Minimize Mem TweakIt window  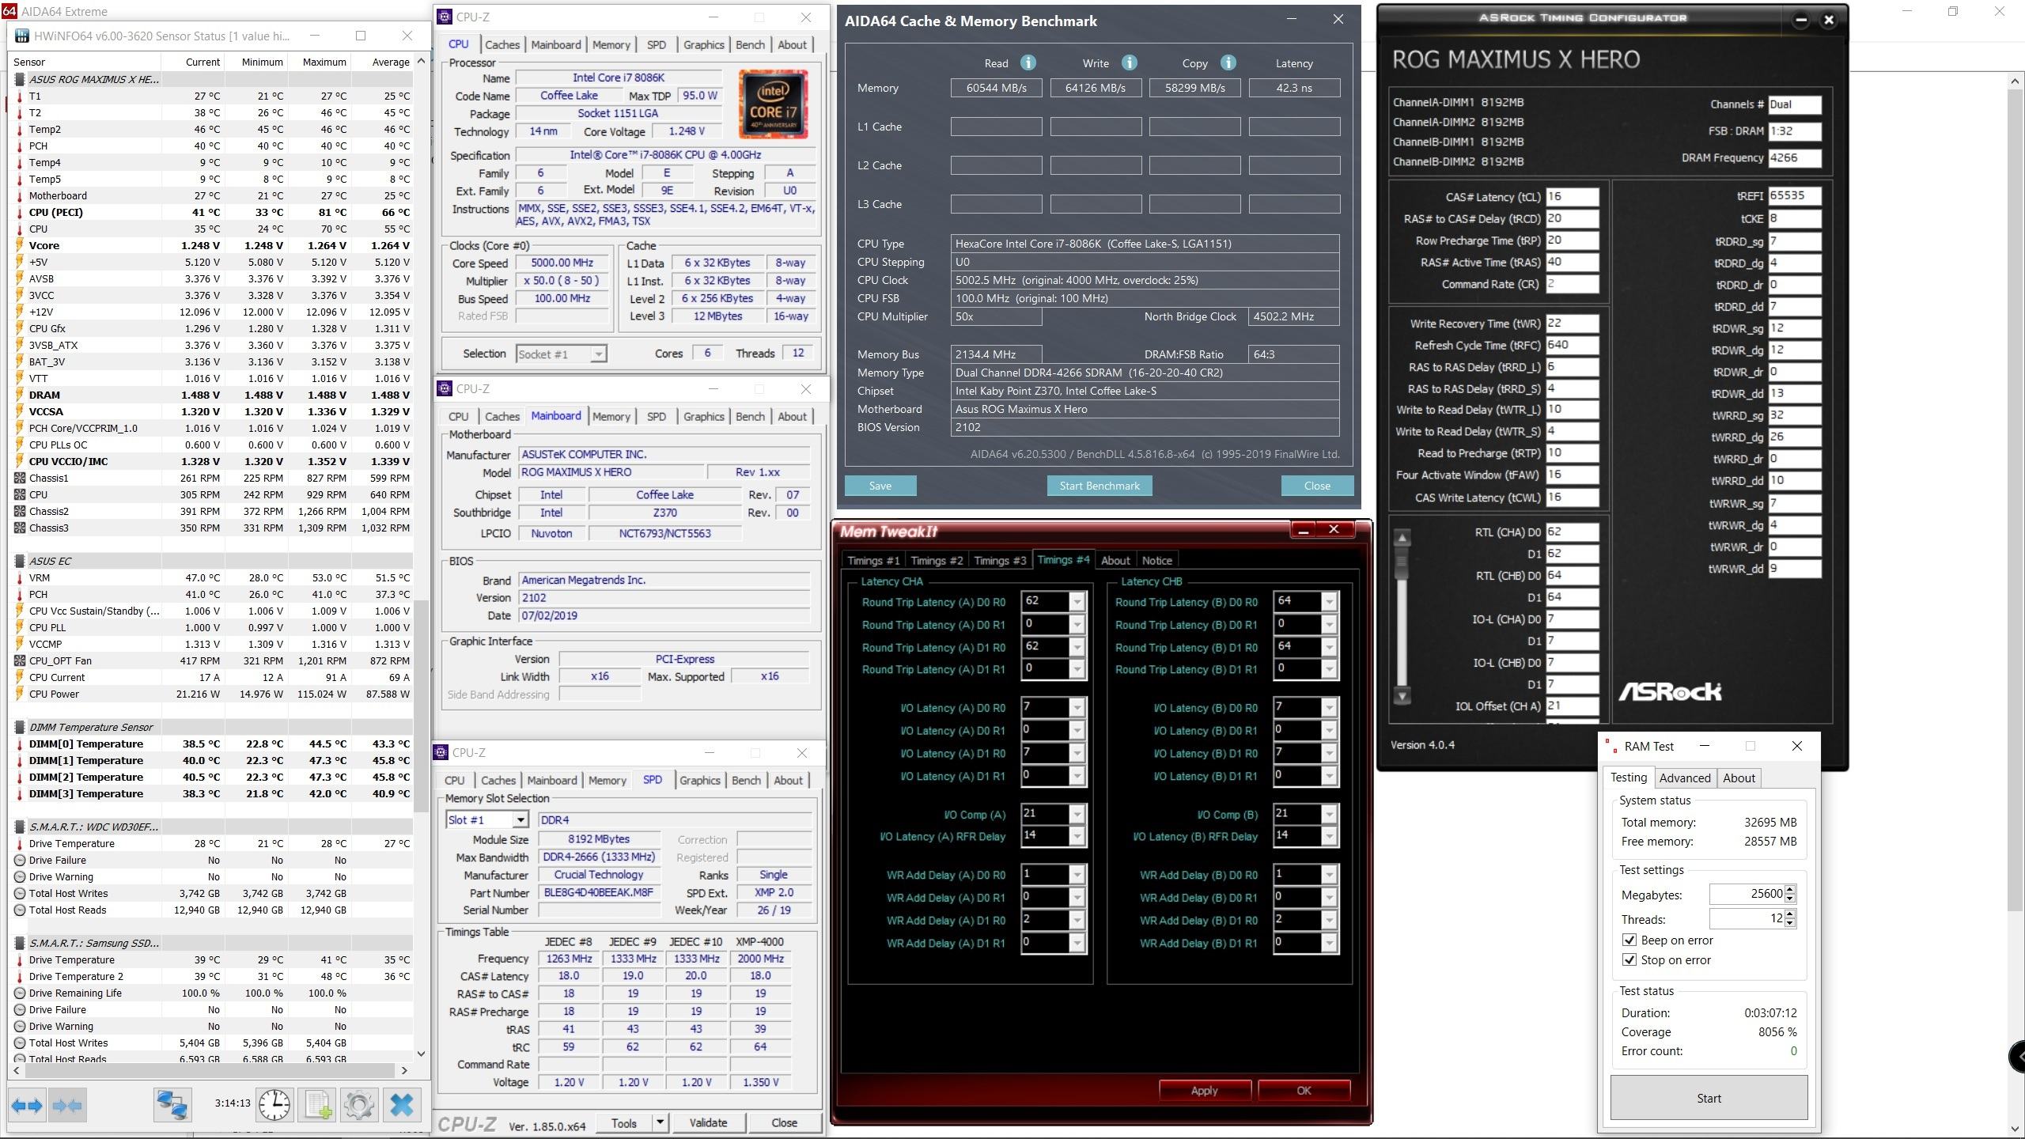(x=1304, y=530)
